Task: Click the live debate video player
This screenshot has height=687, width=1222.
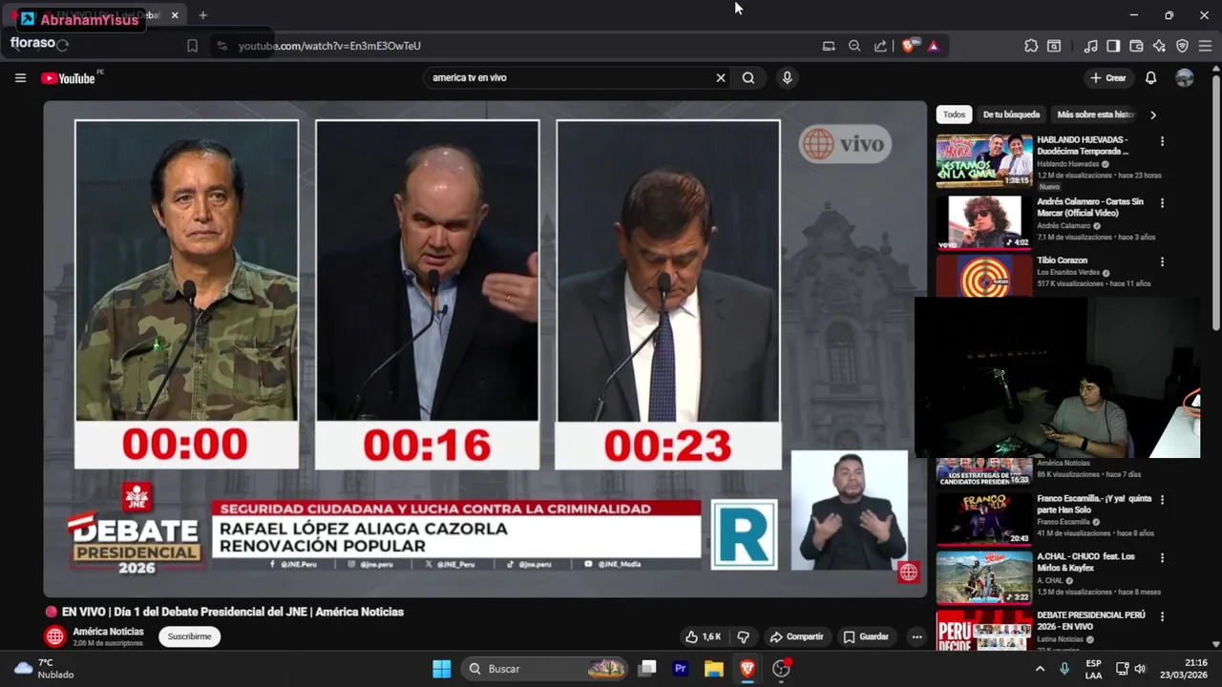Action: 485,349
